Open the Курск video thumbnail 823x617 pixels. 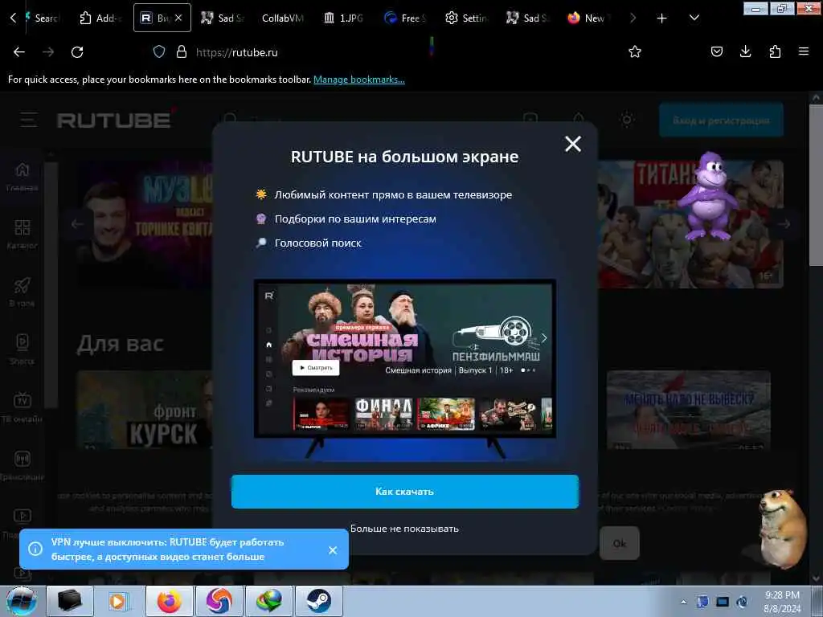(145, 410)
